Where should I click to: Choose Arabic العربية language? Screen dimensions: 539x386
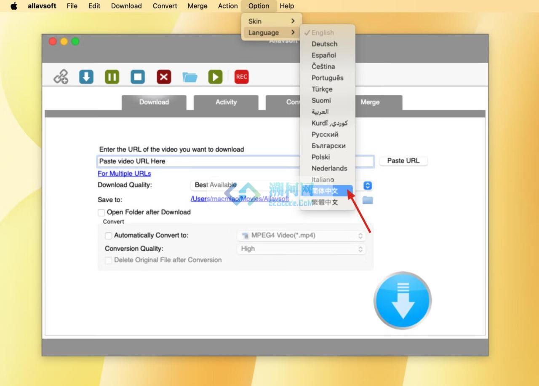click(328, 112)
